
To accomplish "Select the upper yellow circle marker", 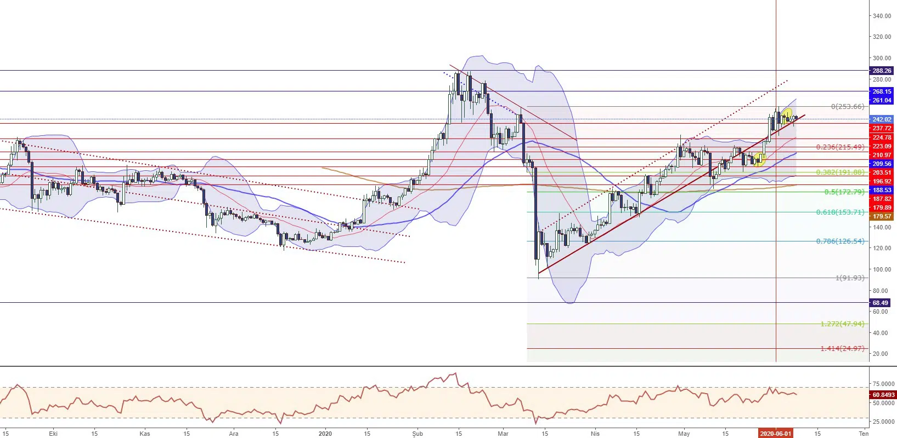I will (787, 114).
